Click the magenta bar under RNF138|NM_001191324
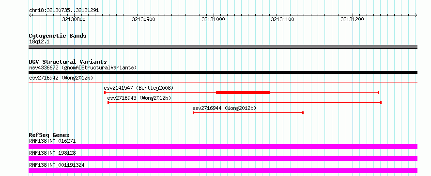431x176 pixels. coord(223,171)
